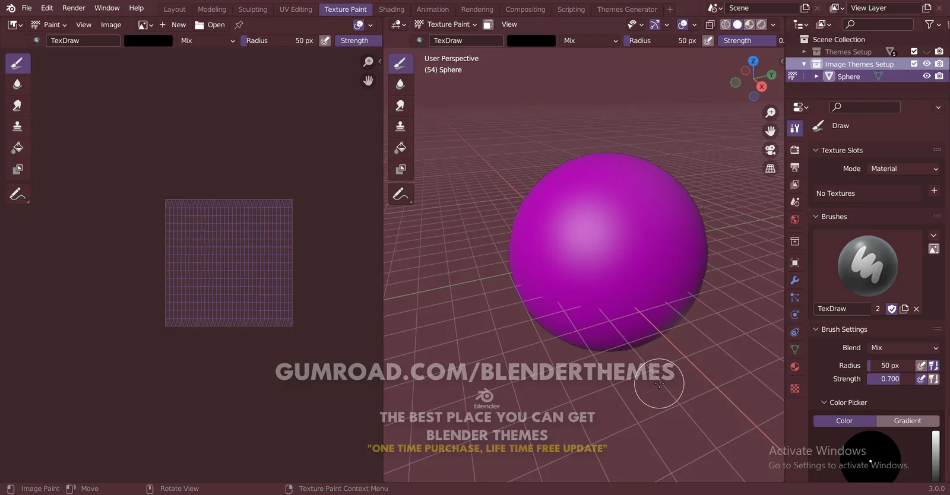Open Mix blend dropdown in Image Editor header
The image size is (950, 495).
coord(208,40)
